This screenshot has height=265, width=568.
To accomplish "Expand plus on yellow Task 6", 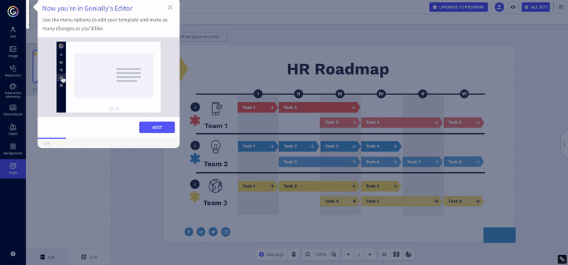I will (x=478, y=201).
